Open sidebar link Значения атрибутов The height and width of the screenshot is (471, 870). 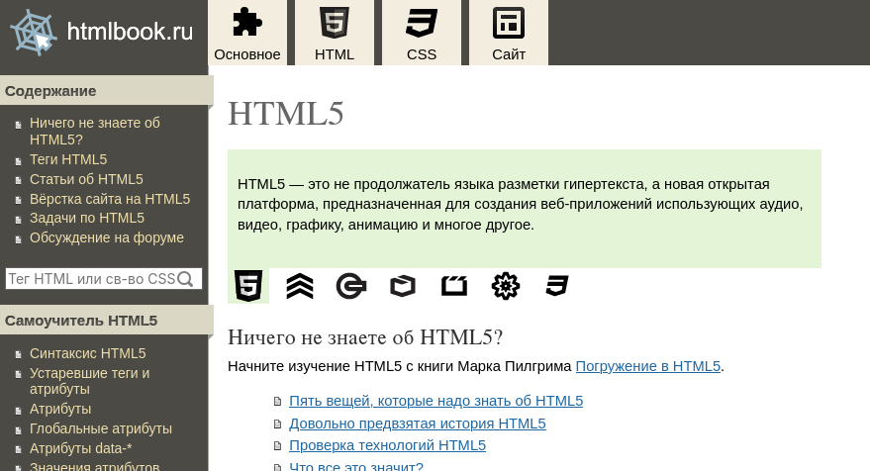(94, 466)
